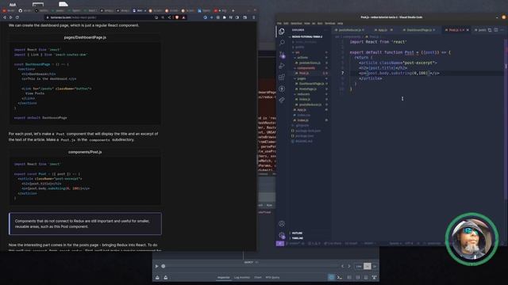Select the RTK Query tab in Redux DevTools
This screenshot has width=508, height=285.
272,277
